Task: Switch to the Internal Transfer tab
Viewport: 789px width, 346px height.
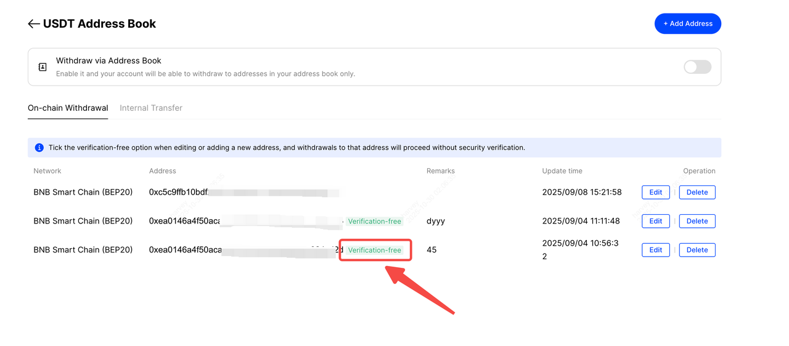Action: 151,108
